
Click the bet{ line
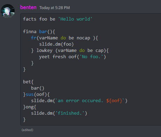tap(28, 82)
